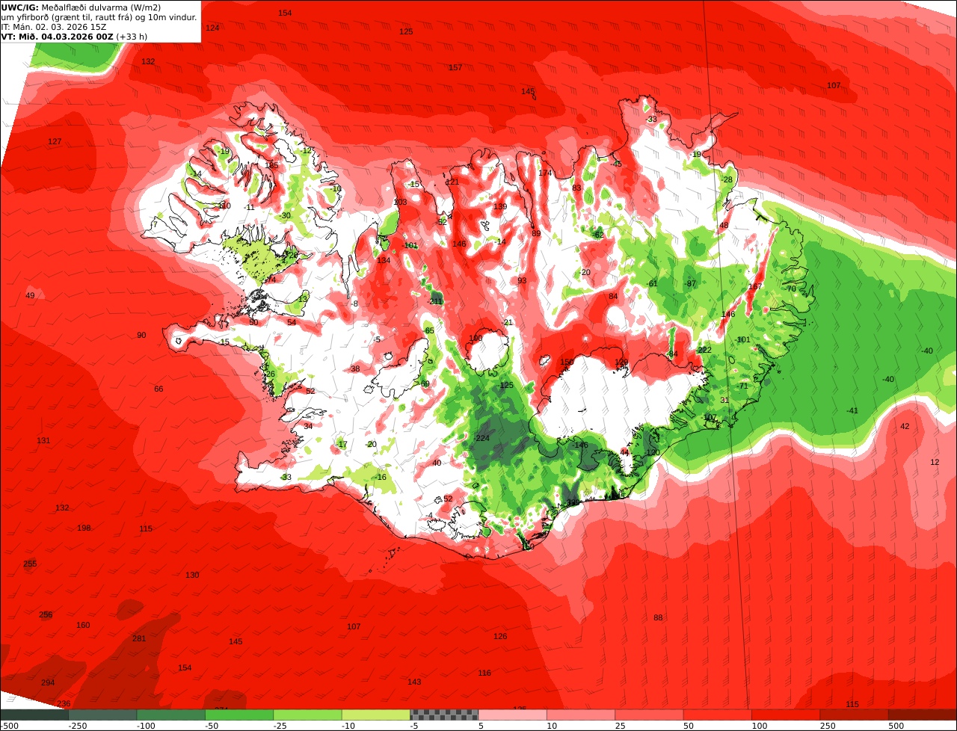Click the map value 66
The image size is (957, 731).
159,389
